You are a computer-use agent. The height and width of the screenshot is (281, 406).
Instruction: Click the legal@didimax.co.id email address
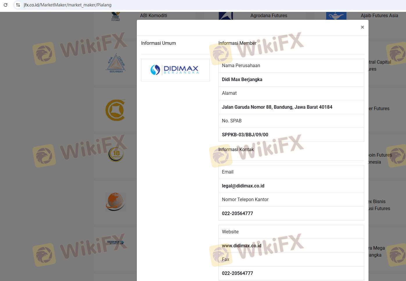(243, 186)
